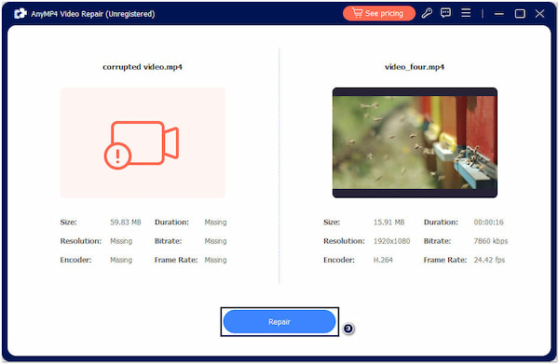559x364 pixels.
Task: Minimize the AnyMP4 Video Repair window
Action: (x=499, y=14)
